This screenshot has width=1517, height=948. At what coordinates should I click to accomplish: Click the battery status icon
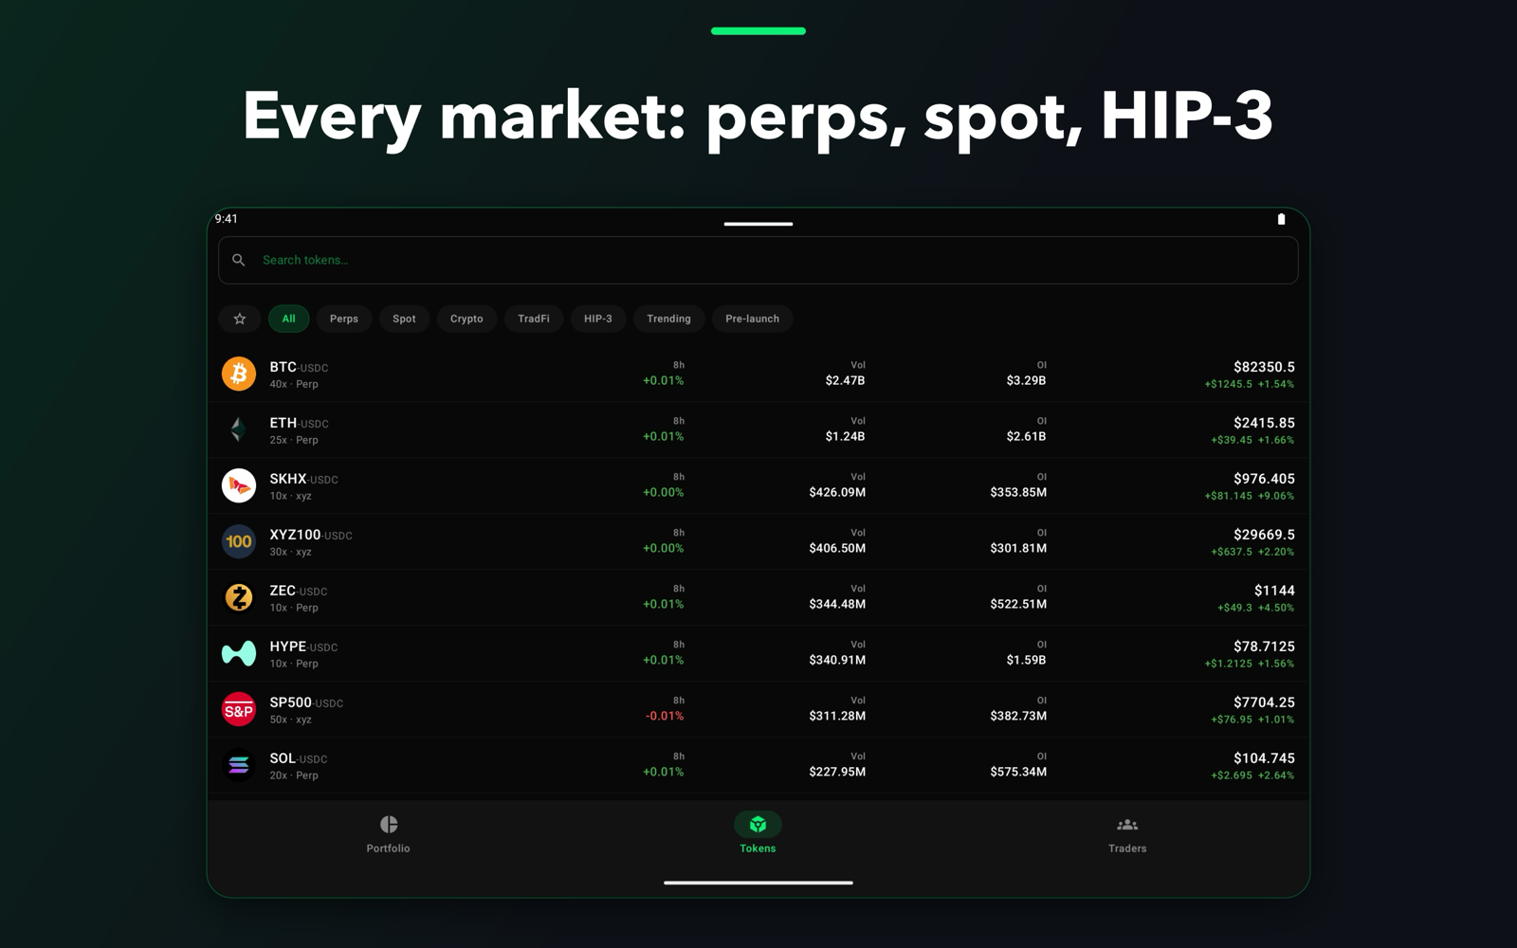click(1281, 219)
